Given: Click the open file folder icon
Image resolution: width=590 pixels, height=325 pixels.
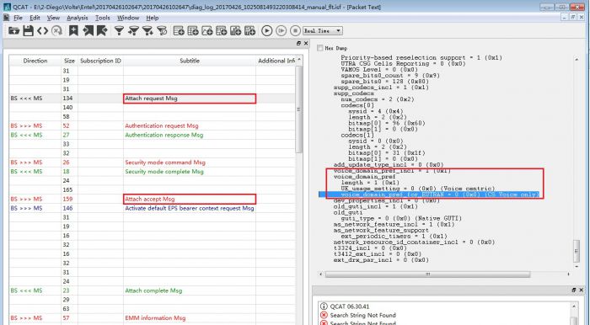Looking at the screenshot, I should click(x=14, y=31).
